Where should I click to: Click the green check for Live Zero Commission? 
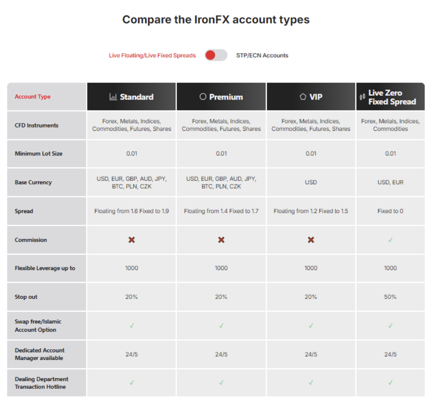coord(390,240)
